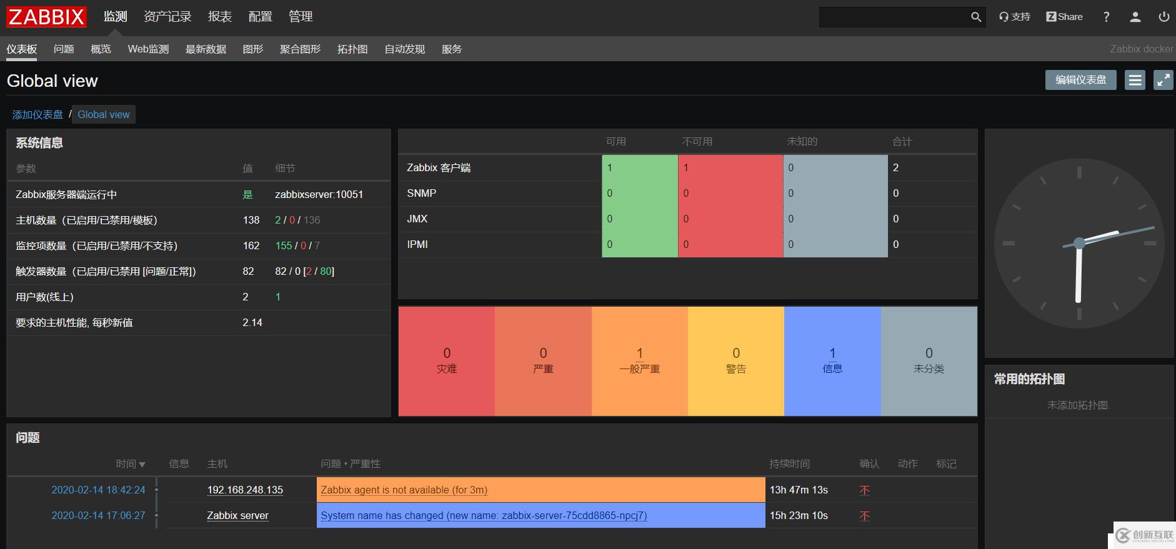
Task: Open the 添加仪表盘 breadcrumb link
Action: pyautogui.click(x=37, y=115)
